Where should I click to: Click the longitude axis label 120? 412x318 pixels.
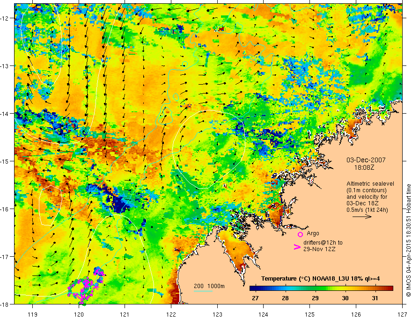(79, 314)
